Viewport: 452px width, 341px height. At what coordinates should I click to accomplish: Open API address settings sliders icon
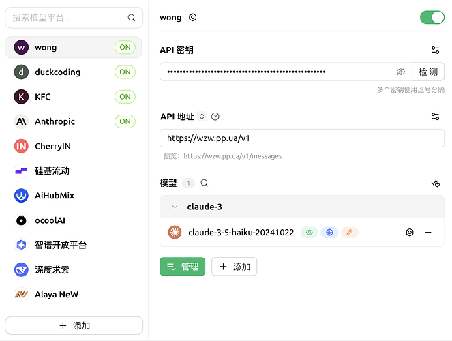pos(435,117)
